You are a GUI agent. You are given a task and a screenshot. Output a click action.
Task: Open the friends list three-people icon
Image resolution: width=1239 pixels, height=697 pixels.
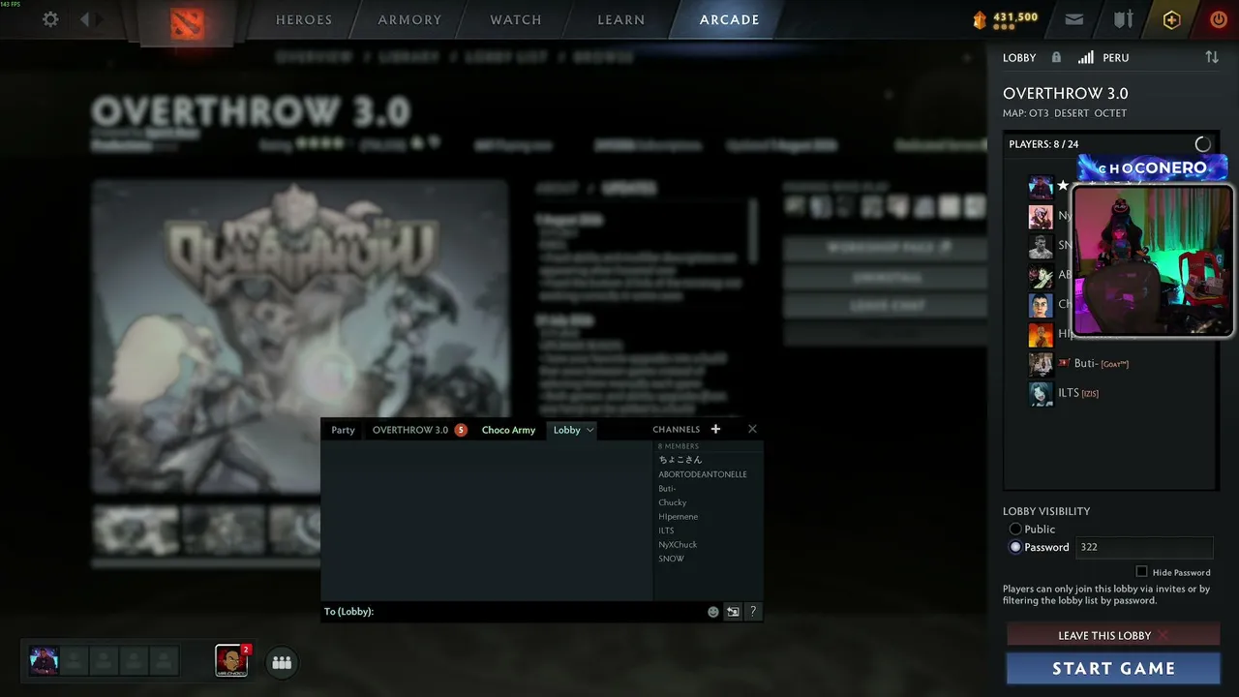[x=282, y=662]
